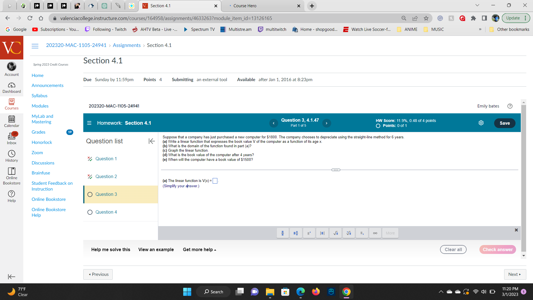
Task: Select Question 3 radio circle
Action: tap(90, 194)
